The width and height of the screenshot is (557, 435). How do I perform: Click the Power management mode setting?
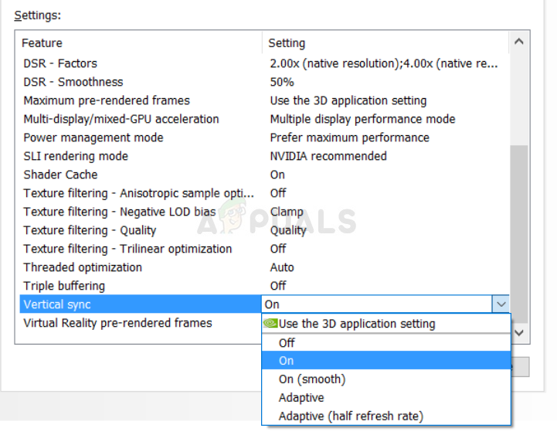coord(349,138)
